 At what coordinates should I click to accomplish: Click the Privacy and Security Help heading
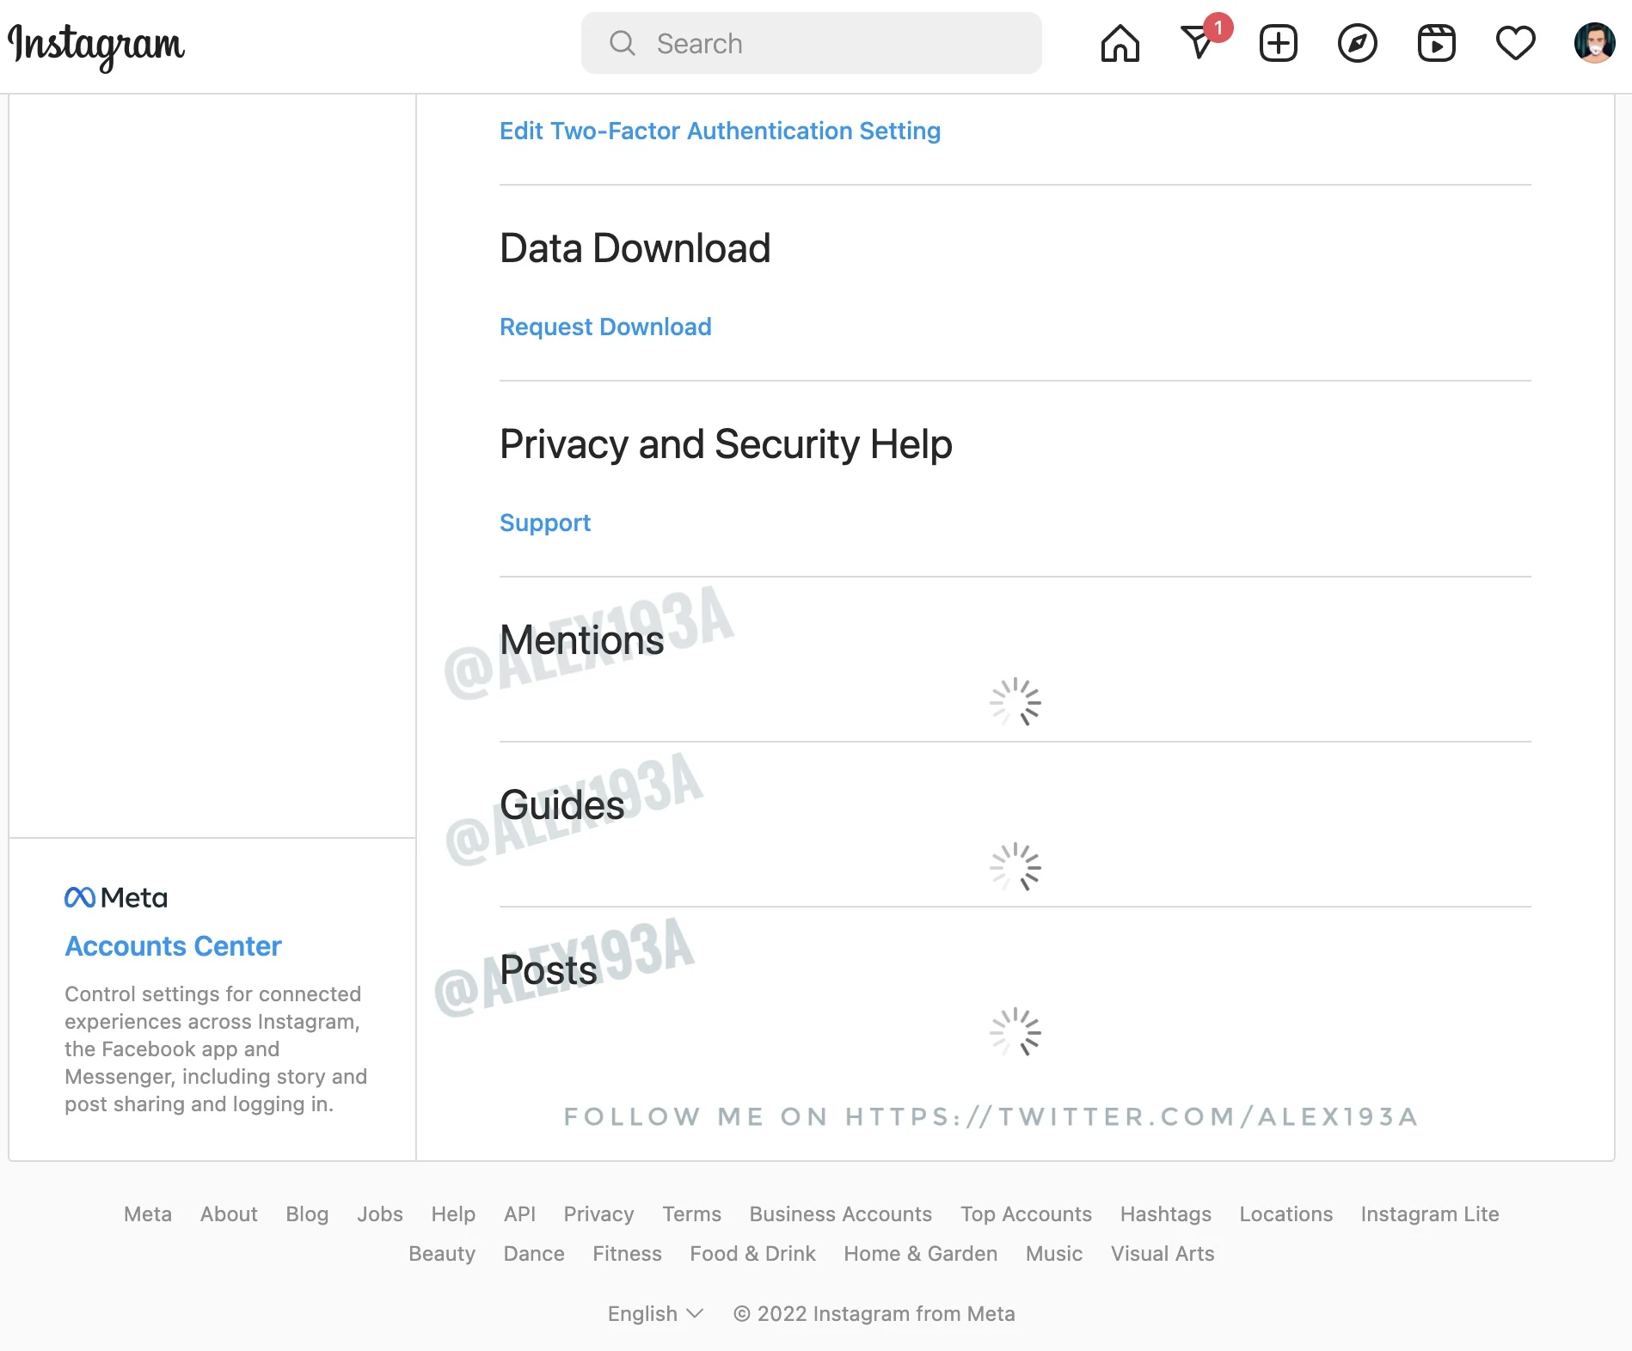point(726,444)
